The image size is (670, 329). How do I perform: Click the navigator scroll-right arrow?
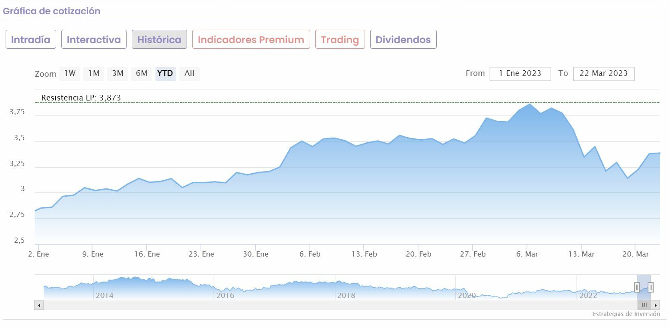point(656,305)
